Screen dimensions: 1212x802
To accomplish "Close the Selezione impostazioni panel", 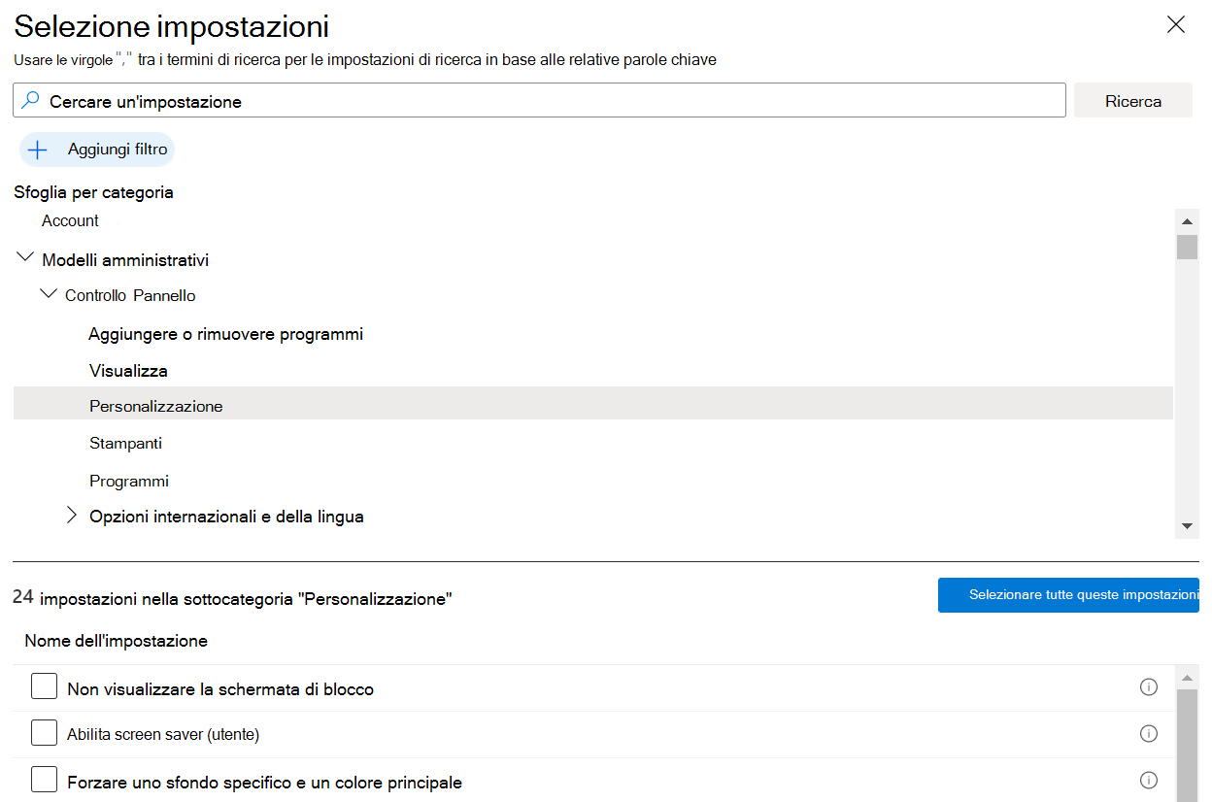I will [x=1176, y=25].
